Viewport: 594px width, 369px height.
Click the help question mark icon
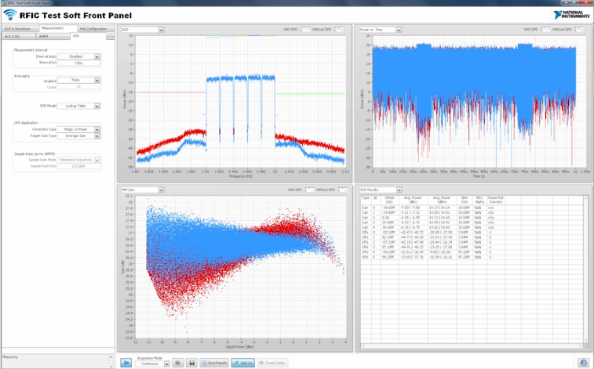(x=583, y=363)
